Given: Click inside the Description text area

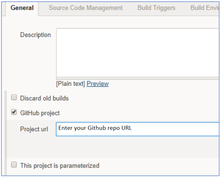Looking at the screenshot, I should coord(137,53).
